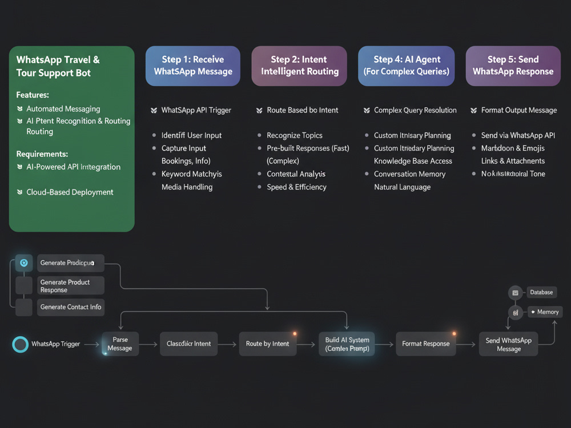The image size is (571, 428).
Task: Open the Step 5: Send WhatsApp Response card
Action: pos(513,66)
